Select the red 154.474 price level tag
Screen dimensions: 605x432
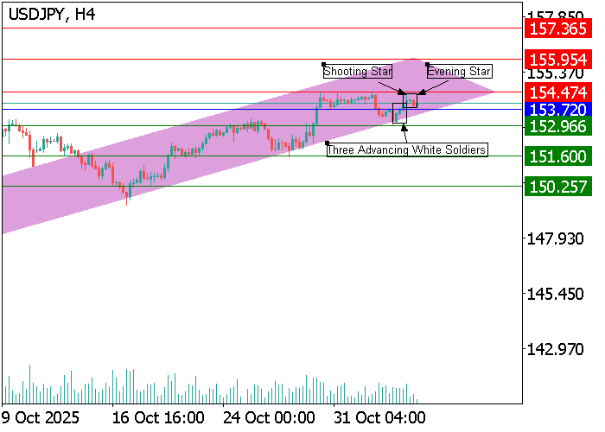pyautogui.click(x=557, y=92)
